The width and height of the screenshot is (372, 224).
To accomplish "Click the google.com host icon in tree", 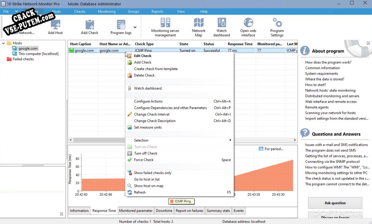I will [x=15, y=49].
